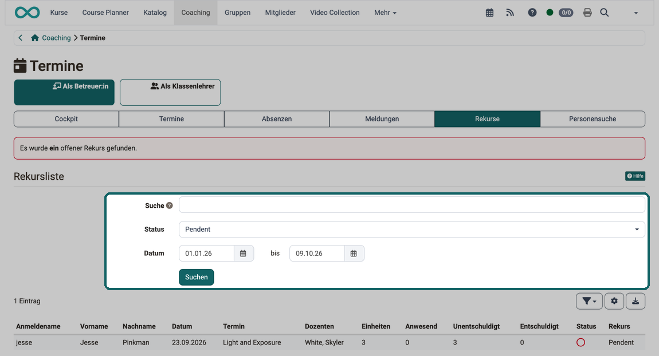
Task: Click the OpenOlat infinity logo
Action: click(27, 13)
